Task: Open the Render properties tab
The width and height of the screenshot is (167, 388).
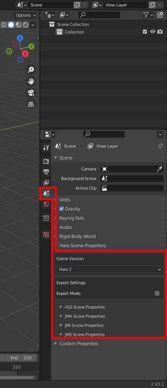Action: 46,161
